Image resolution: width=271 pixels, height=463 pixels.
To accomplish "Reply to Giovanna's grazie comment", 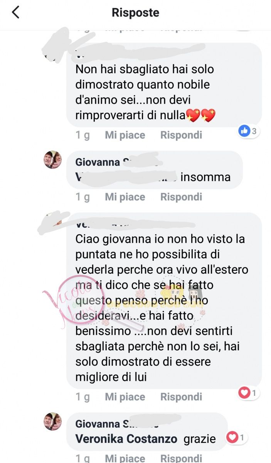I will [x=181, y=458].
